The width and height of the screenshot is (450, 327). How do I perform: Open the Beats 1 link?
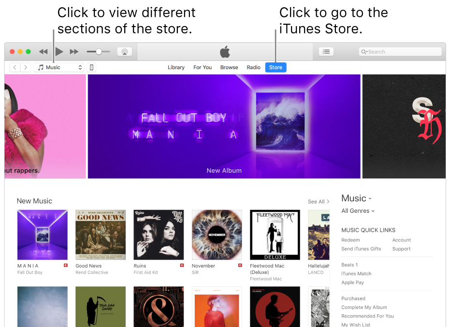point(349,265)
